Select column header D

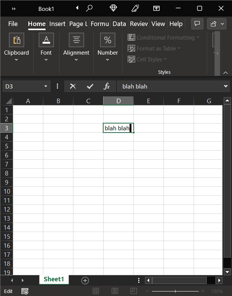pos(118,101)
